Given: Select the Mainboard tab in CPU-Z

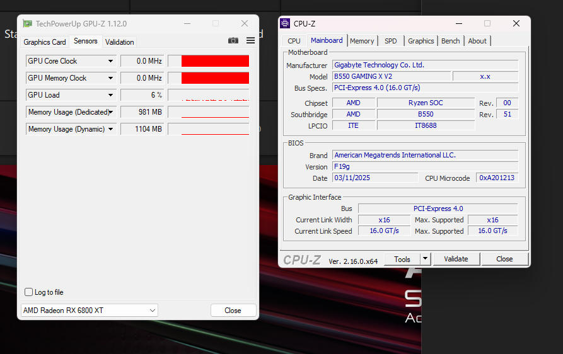Looking at the screenshot, I should (327, 40).
